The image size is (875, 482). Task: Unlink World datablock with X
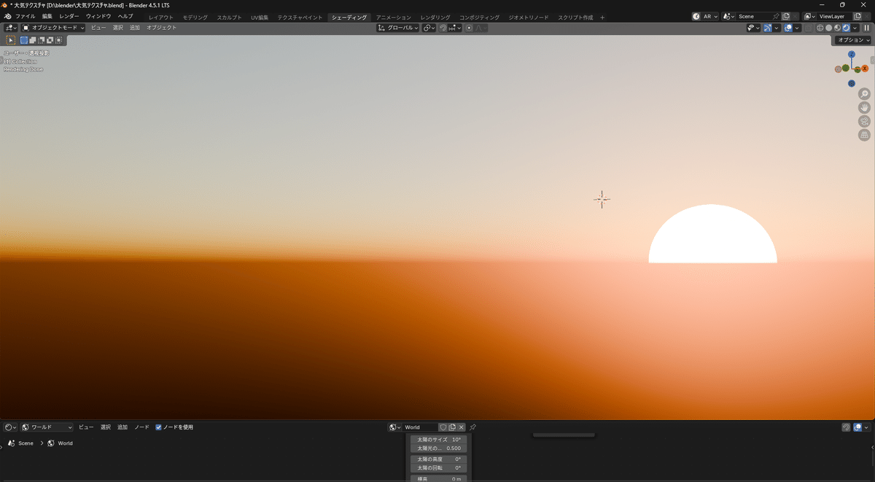click(x=462, y=427)
